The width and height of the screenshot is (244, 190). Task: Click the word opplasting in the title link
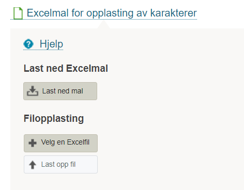tap(110, 13)
